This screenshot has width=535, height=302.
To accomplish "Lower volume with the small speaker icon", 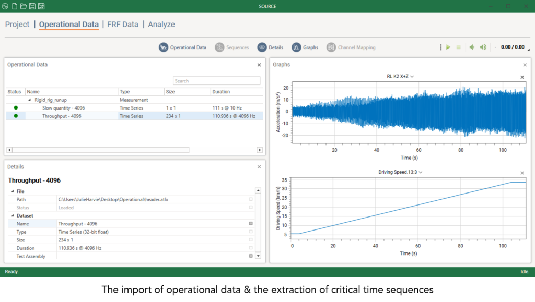I will [472, 47].
